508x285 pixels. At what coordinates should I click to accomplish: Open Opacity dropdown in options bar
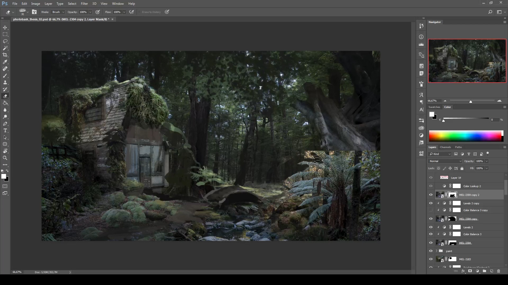tap(90, 12)
